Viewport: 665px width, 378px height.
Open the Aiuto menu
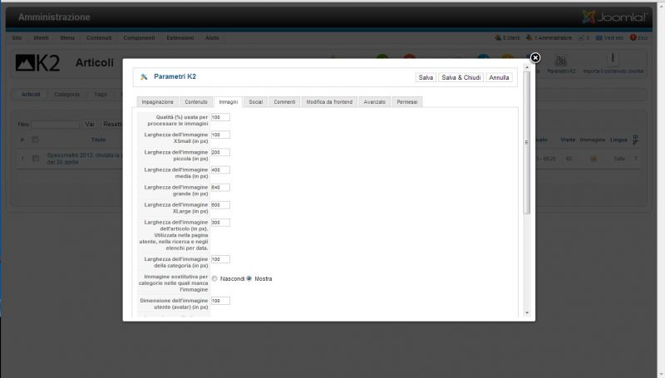tap(212, 37)
